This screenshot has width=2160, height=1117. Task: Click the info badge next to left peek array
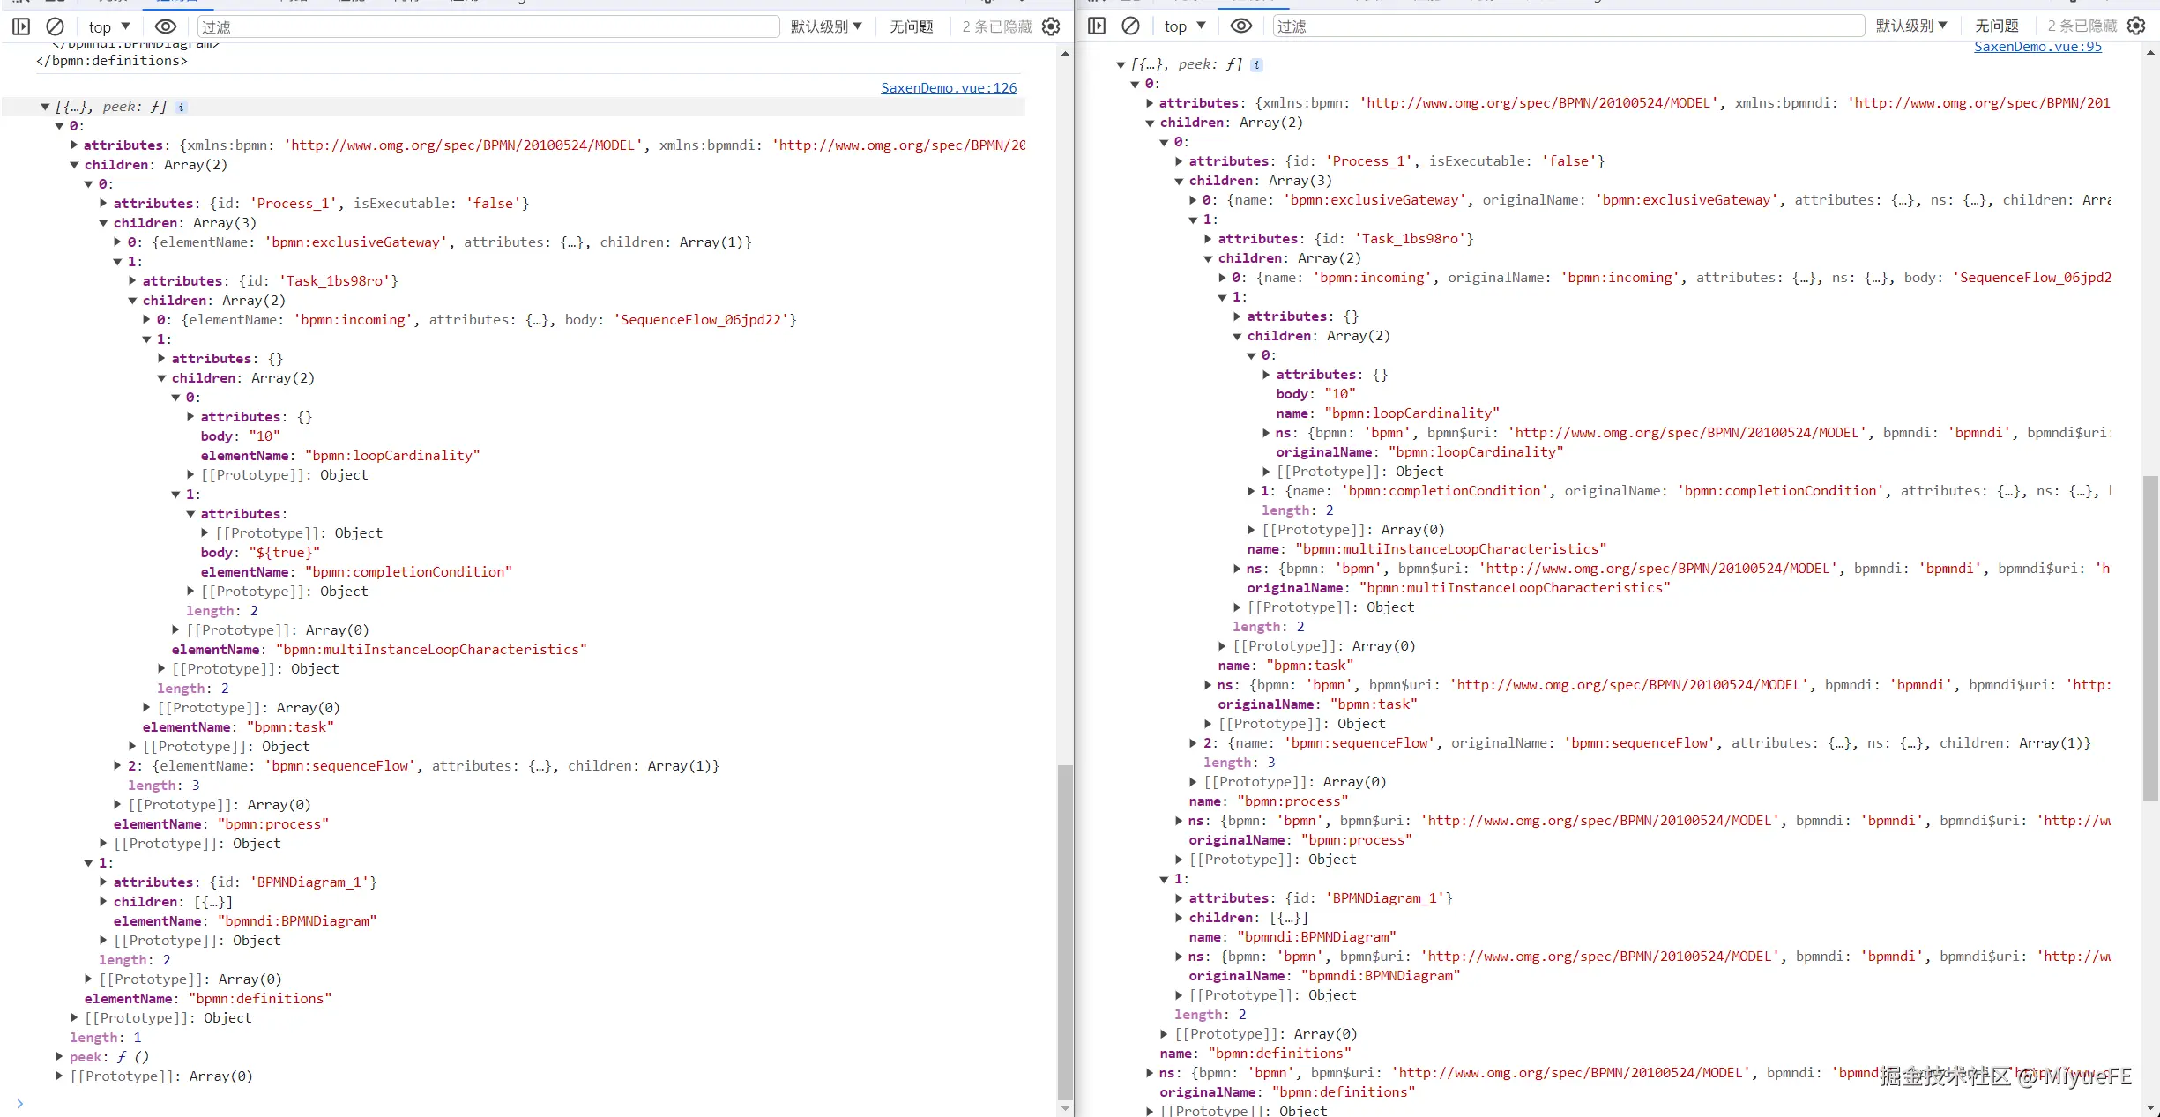click(181, 107)
